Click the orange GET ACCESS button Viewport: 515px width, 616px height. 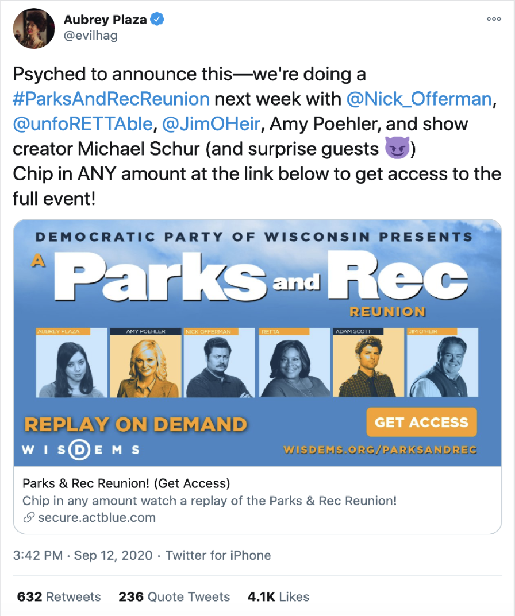pos(421,422)
